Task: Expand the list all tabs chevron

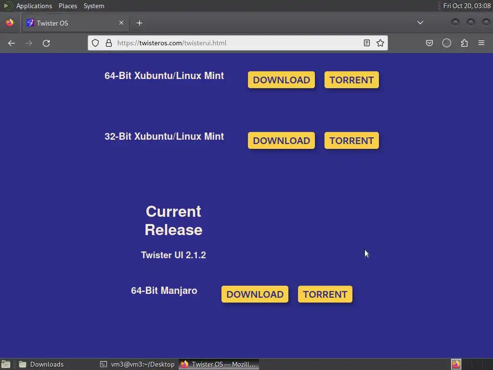Action: (x=420, y=23)
